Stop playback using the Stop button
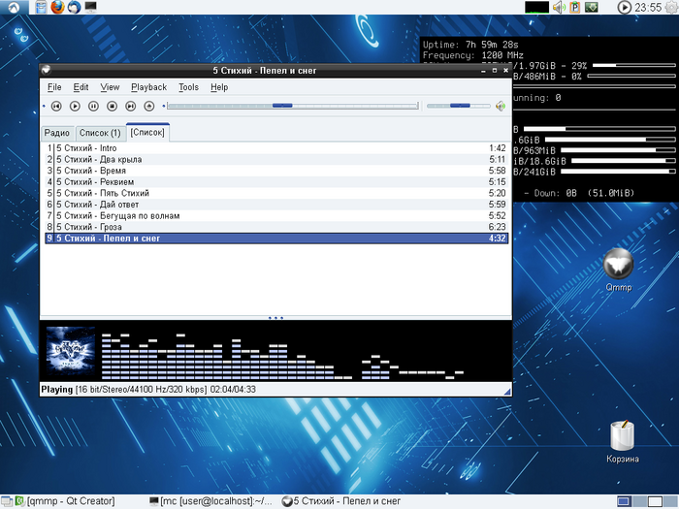Image resolution: width=679 pixels, height=509 pixels. click(112, 106)
